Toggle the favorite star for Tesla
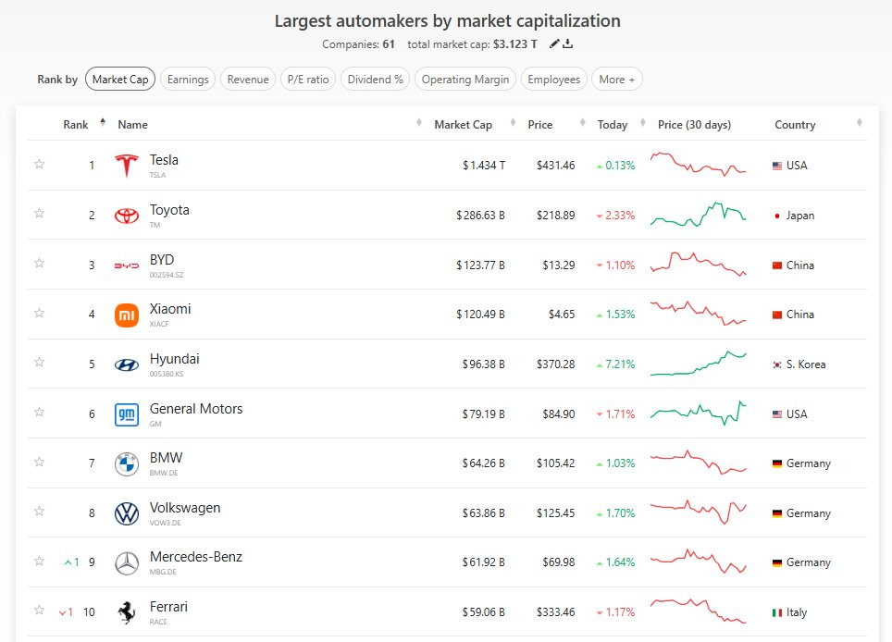The image size is (892, 642). 39,165
